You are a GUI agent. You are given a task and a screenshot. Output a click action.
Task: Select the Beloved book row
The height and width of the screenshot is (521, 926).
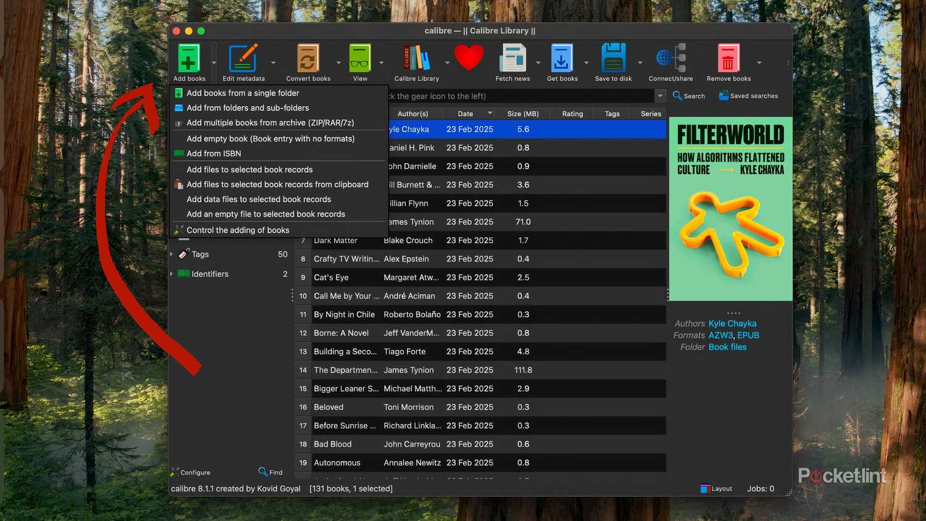[480, 407]
